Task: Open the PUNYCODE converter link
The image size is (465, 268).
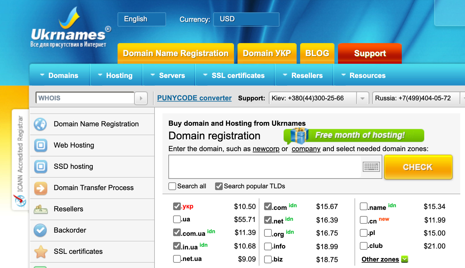Action: tap(194, 98)
